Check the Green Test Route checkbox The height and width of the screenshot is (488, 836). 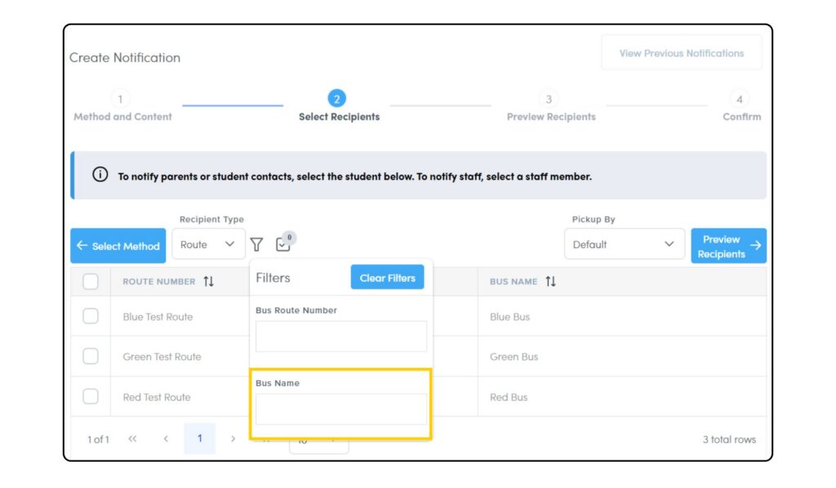coord(91,357)
